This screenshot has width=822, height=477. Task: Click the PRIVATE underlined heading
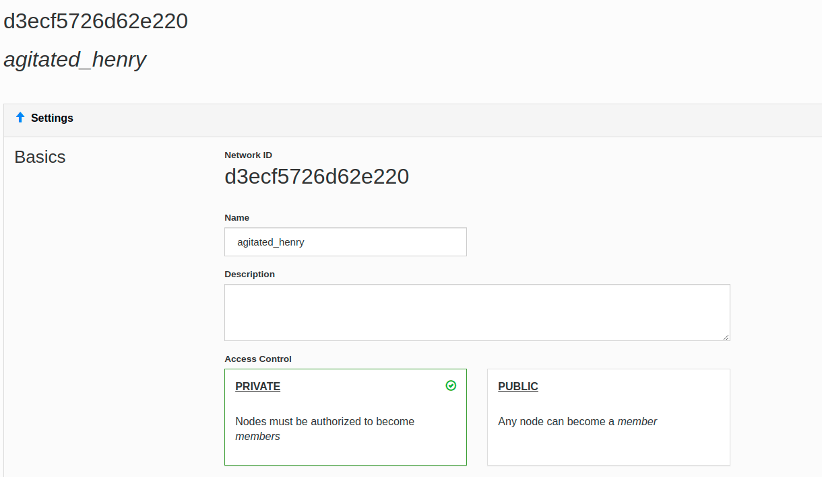coord(257,387)
